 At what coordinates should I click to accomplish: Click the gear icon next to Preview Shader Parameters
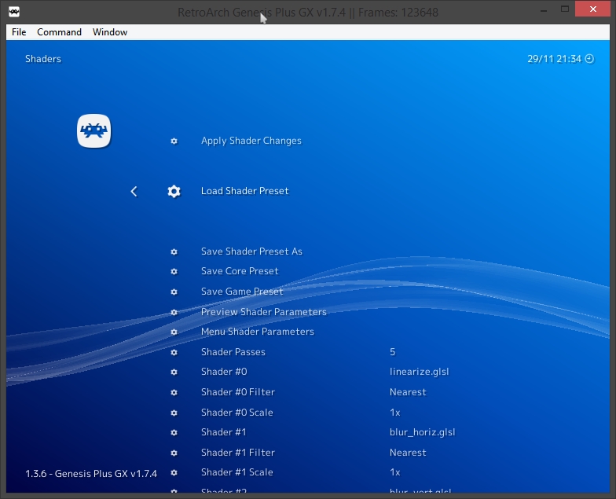coord(174,313)
